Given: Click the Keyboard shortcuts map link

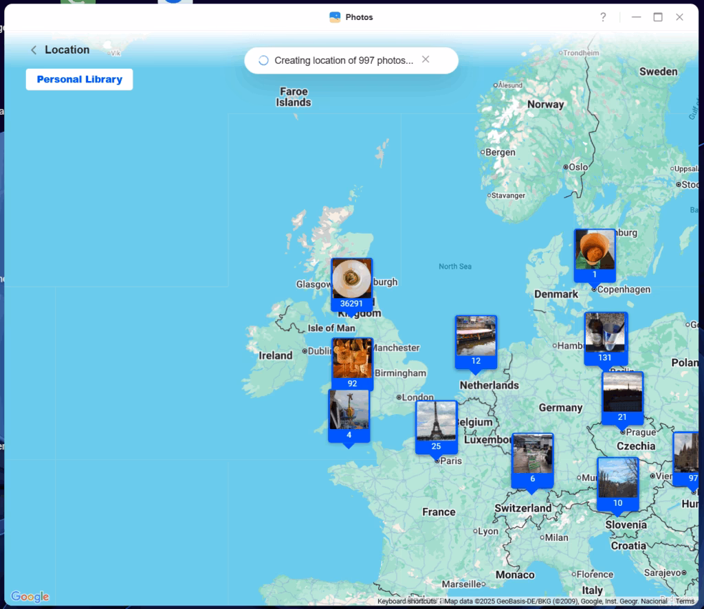Looking at the screenshot, I should (x=406, y=601).
